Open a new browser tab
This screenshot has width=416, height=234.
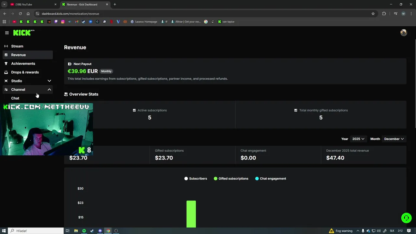pos(115,5)
